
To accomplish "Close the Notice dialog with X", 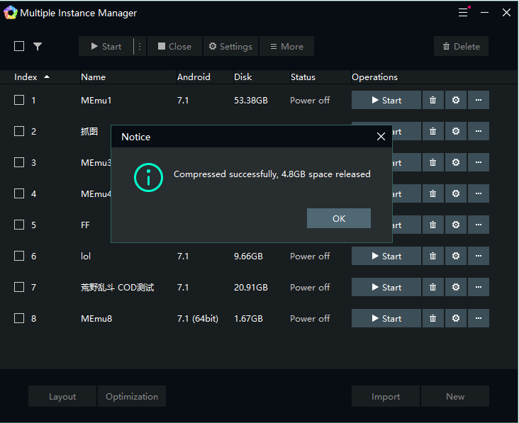I will [381, 137].
